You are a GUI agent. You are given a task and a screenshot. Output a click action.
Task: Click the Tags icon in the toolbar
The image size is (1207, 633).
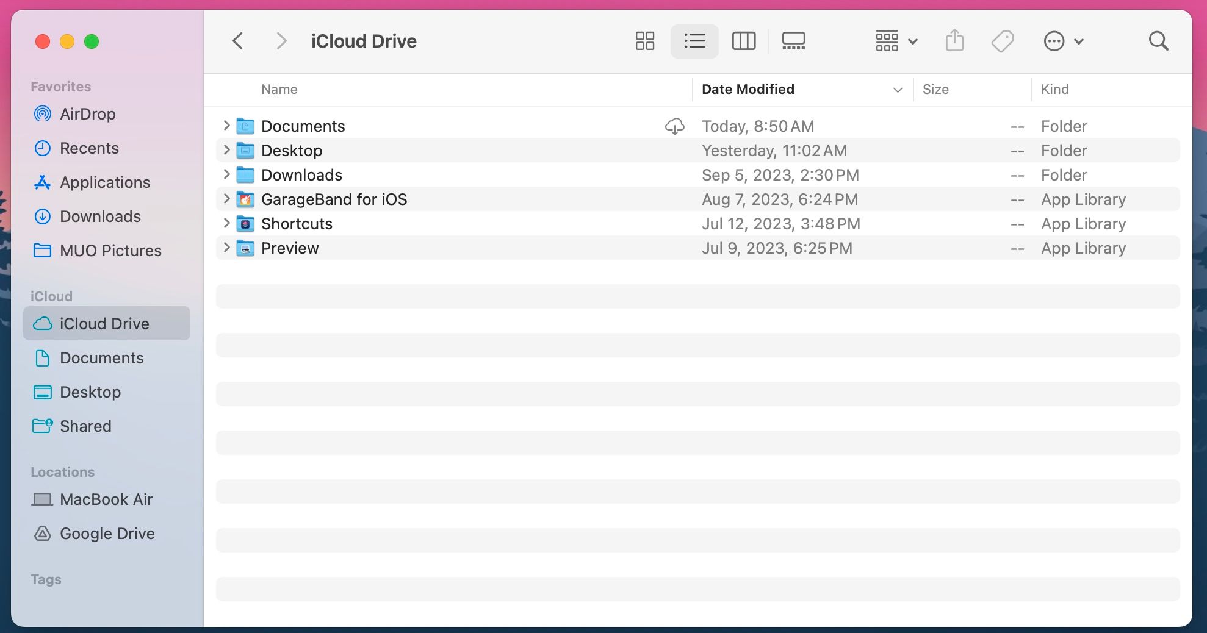(1001, 41)
